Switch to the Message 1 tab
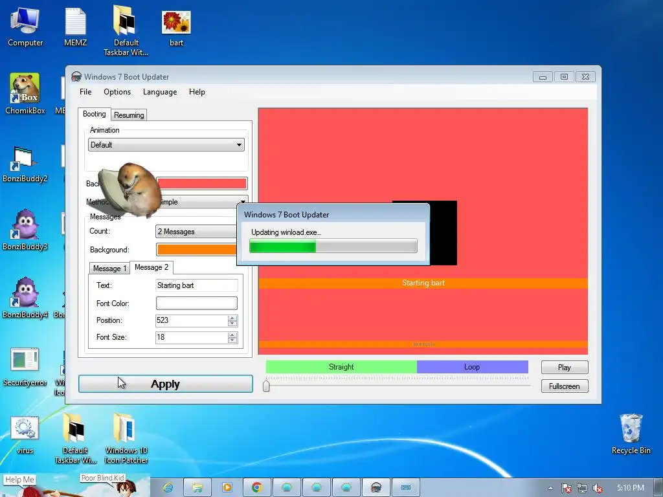Viewport: 663px width, 497px height. click(x=109, y=269)
